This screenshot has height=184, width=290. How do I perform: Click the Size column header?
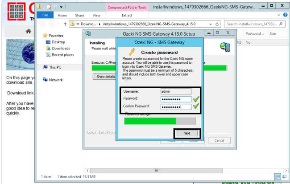(x=273, y=33)
